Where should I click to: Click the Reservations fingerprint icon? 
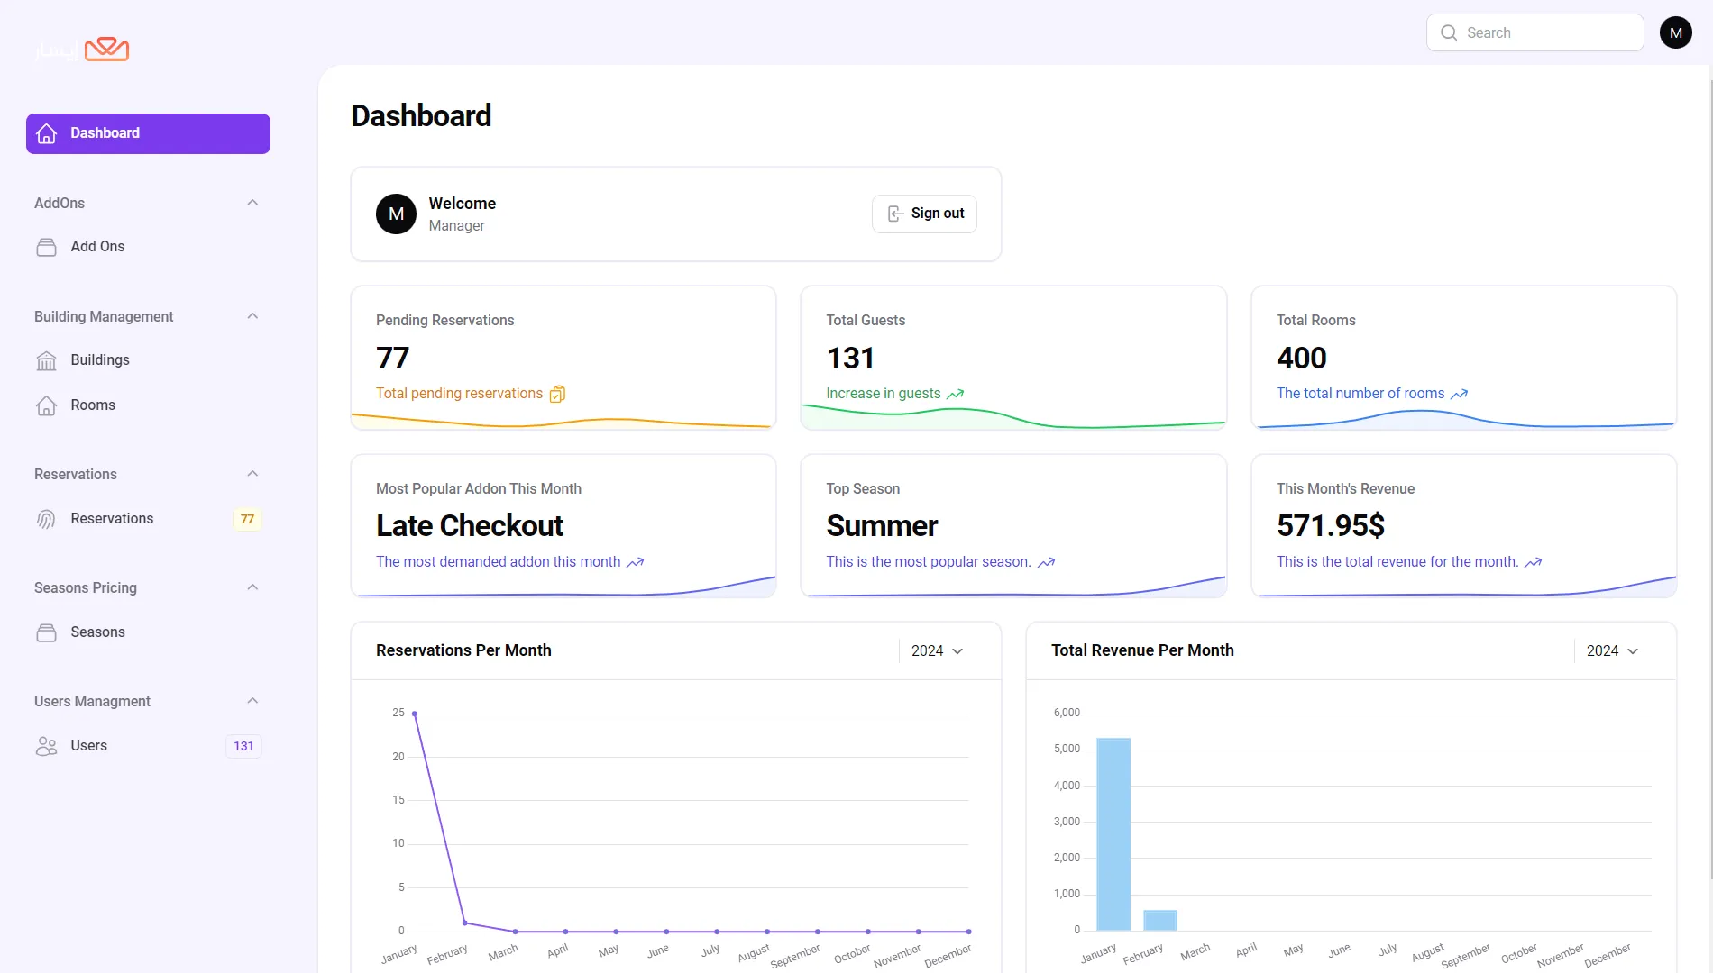pos(46,519)
